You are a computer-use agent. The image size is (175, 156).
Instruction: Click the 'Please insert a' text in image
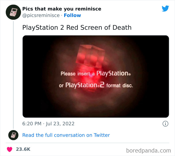(77, 74)
